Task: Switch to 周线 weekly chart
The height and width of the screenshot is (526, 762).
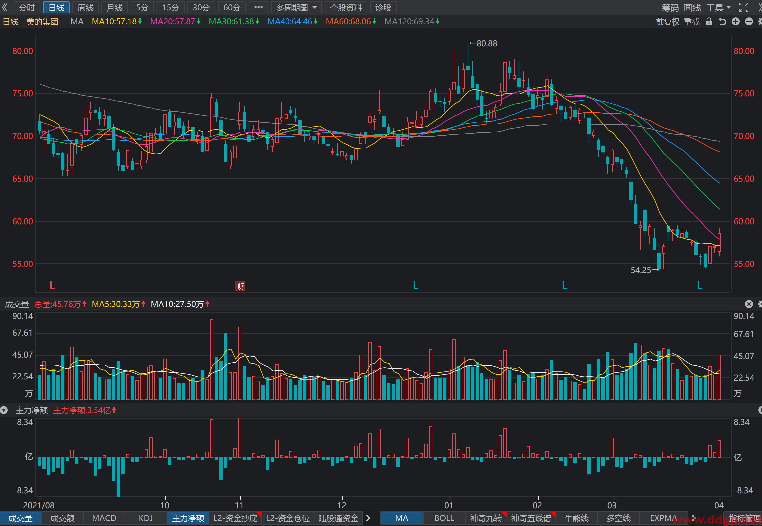Action: 86,7
